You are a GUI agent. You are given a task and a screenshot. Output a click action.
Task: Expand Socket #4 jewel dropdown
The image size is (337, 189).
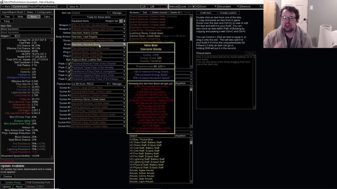[x=98, y=99]
